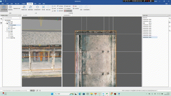Open Microsoft Edge from the taskbar
This screenshot has height=96, width=171.
pos(80,94)
